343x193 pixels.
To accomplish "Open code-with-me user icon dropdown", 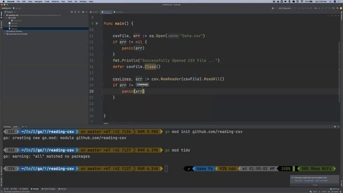I will 273,9.
